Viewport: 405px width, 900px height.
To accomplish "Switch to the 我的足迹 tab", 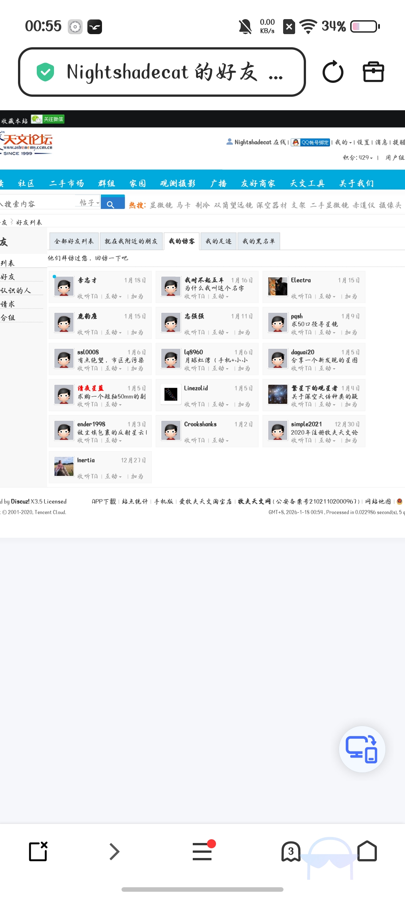I will pyautogui.click(x=219, y=241).
